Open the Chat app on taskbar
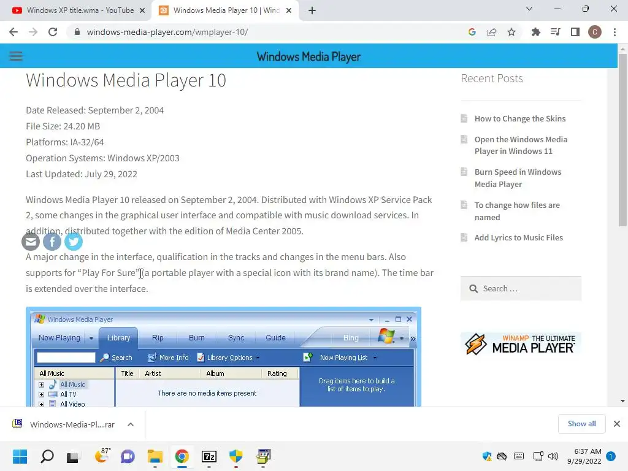This screenshot has width=628, height=471. tap(128, 456)
